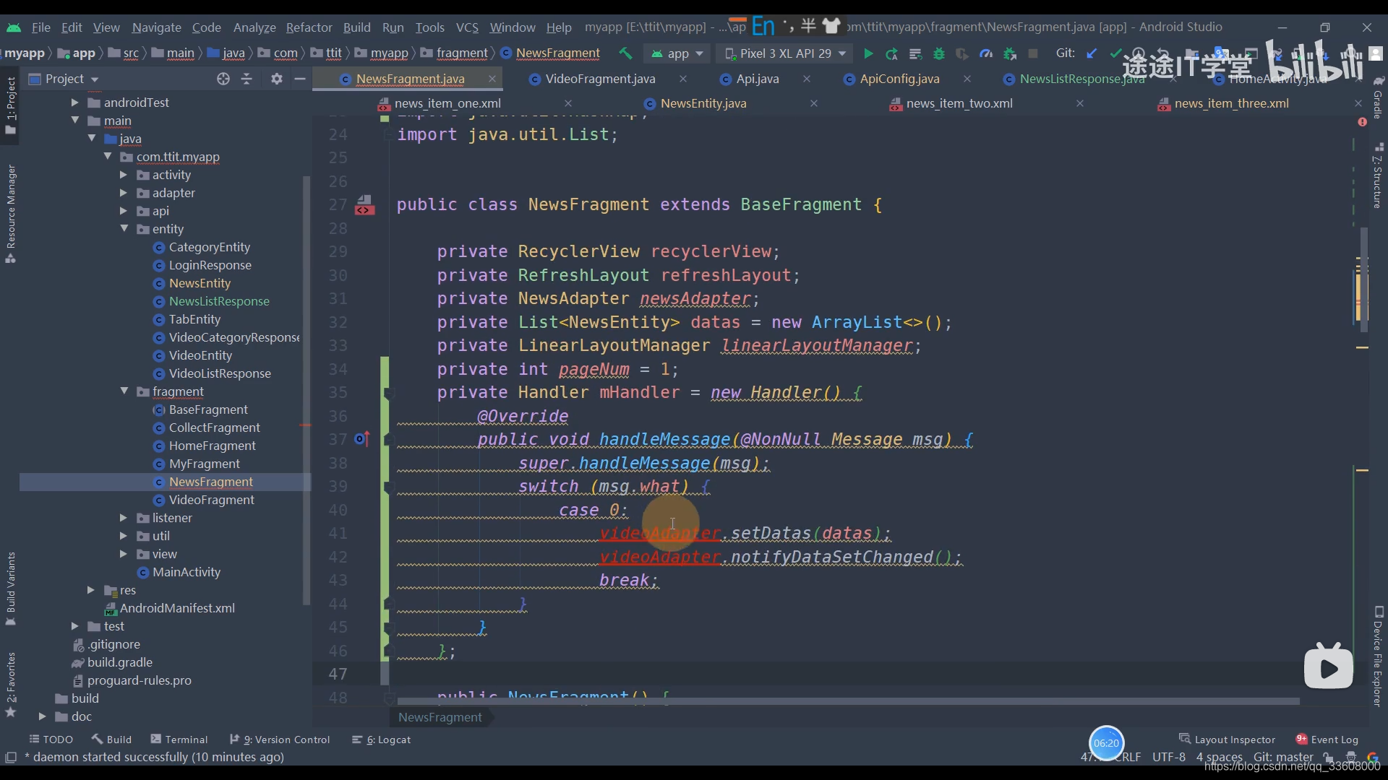Click UTF-8 encoding in status bar
The height and width of the screenshot is (780, 1388).
pos(1169,757)
